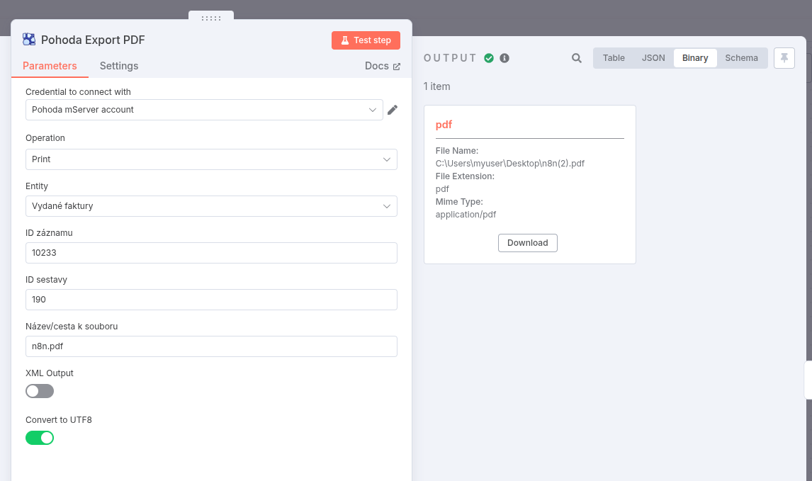812x481 pixels.
Task: Click the Pohoda node icon in header
Action: tap(29, 40)
